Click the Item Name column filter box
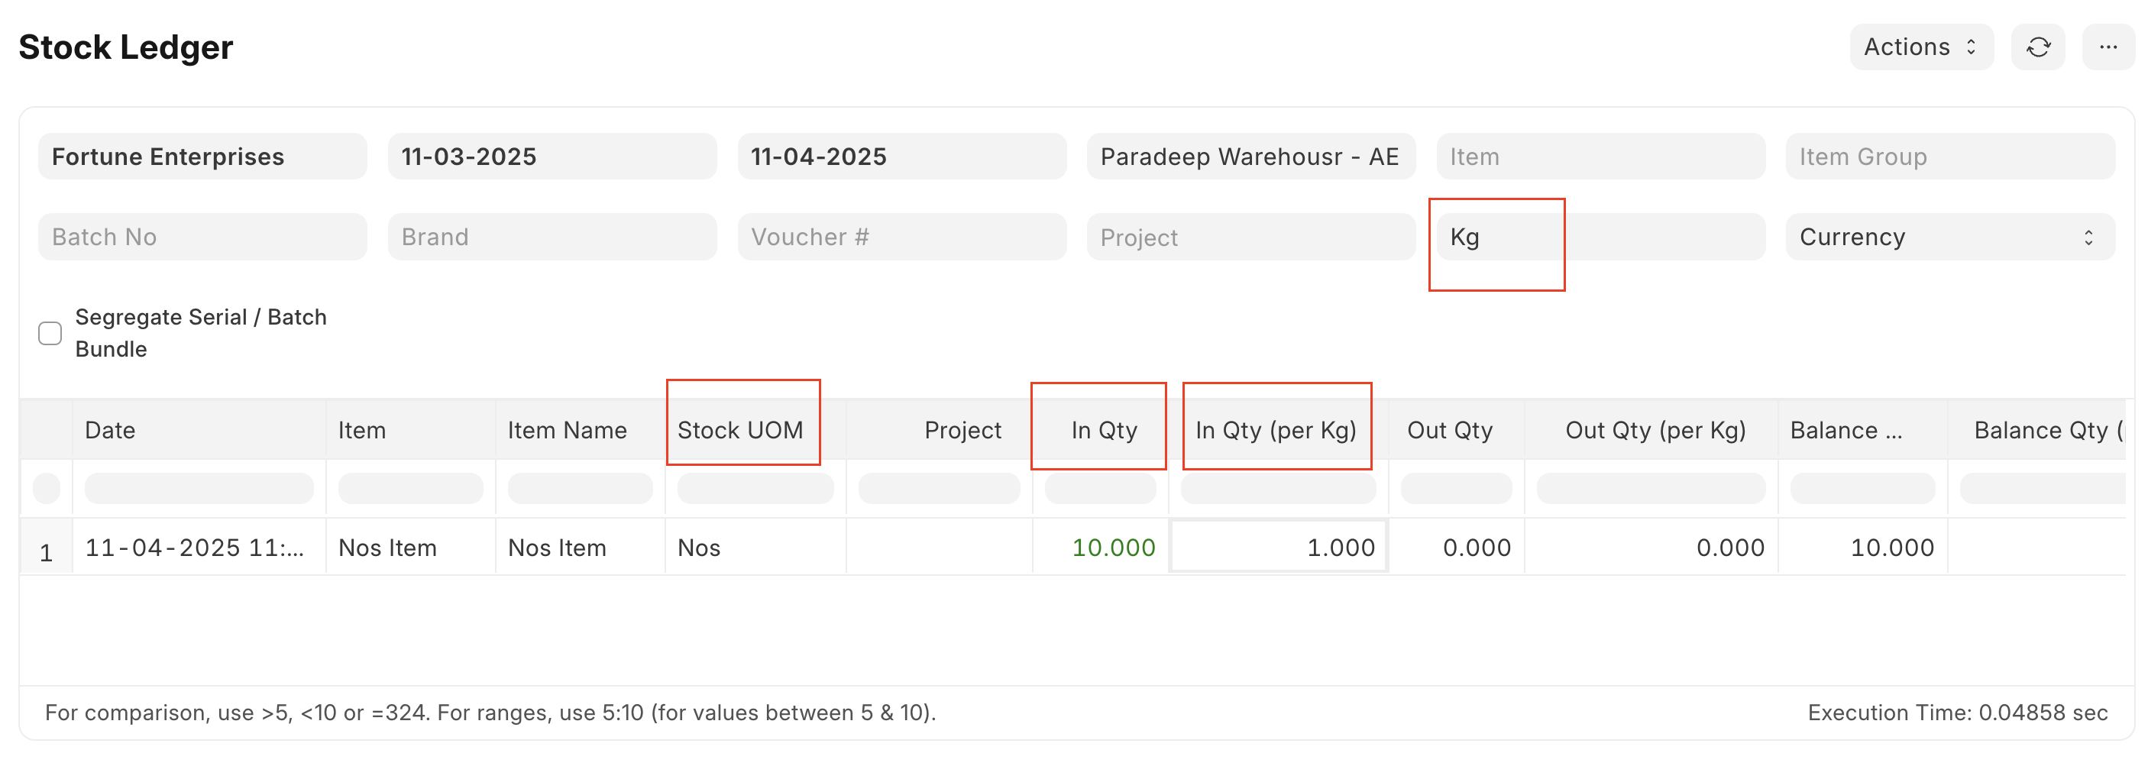2148x779 pixels. (x=580, y=489)
